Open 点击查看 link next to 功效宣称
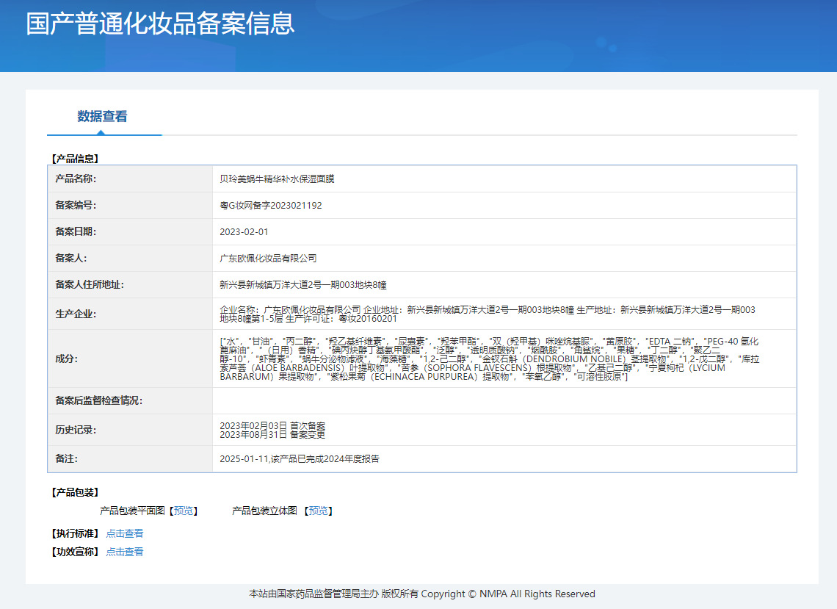Screen dimensions: 837x609 (125, 552)
